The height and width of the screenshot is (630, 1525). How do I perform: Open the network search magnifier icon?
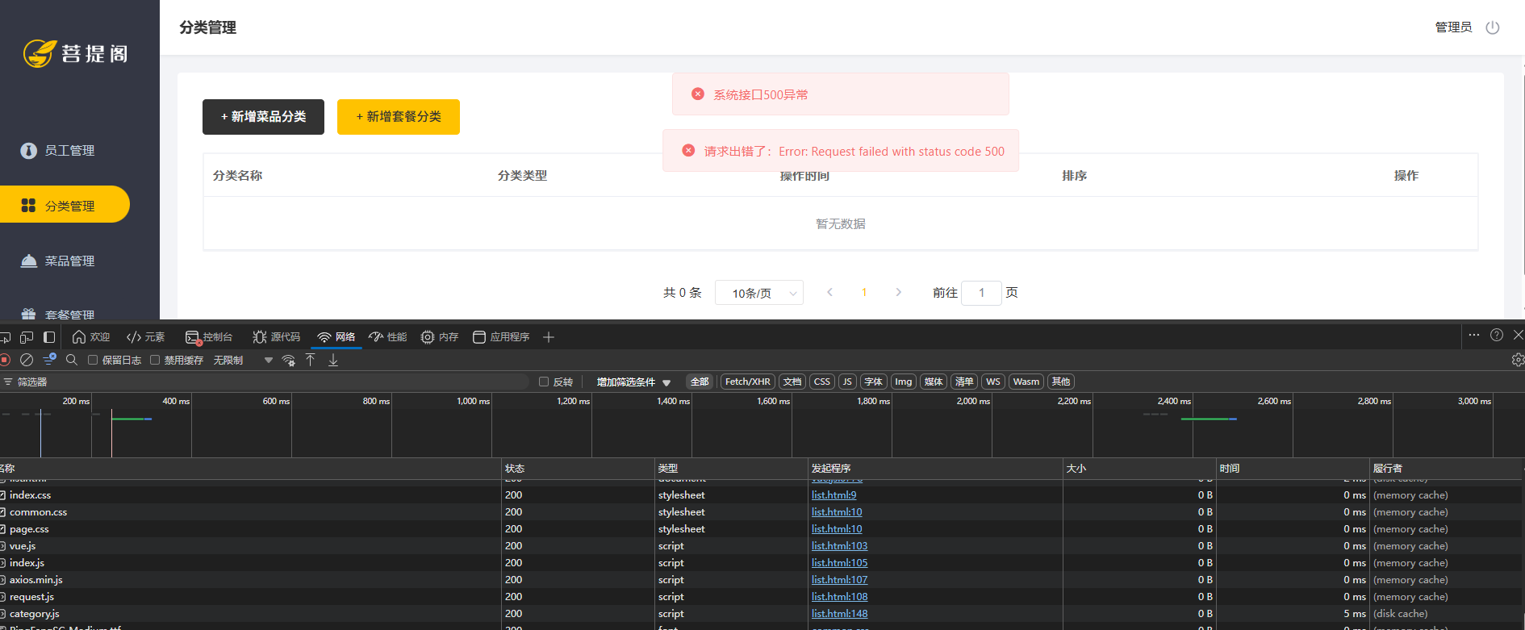[72, 360]
